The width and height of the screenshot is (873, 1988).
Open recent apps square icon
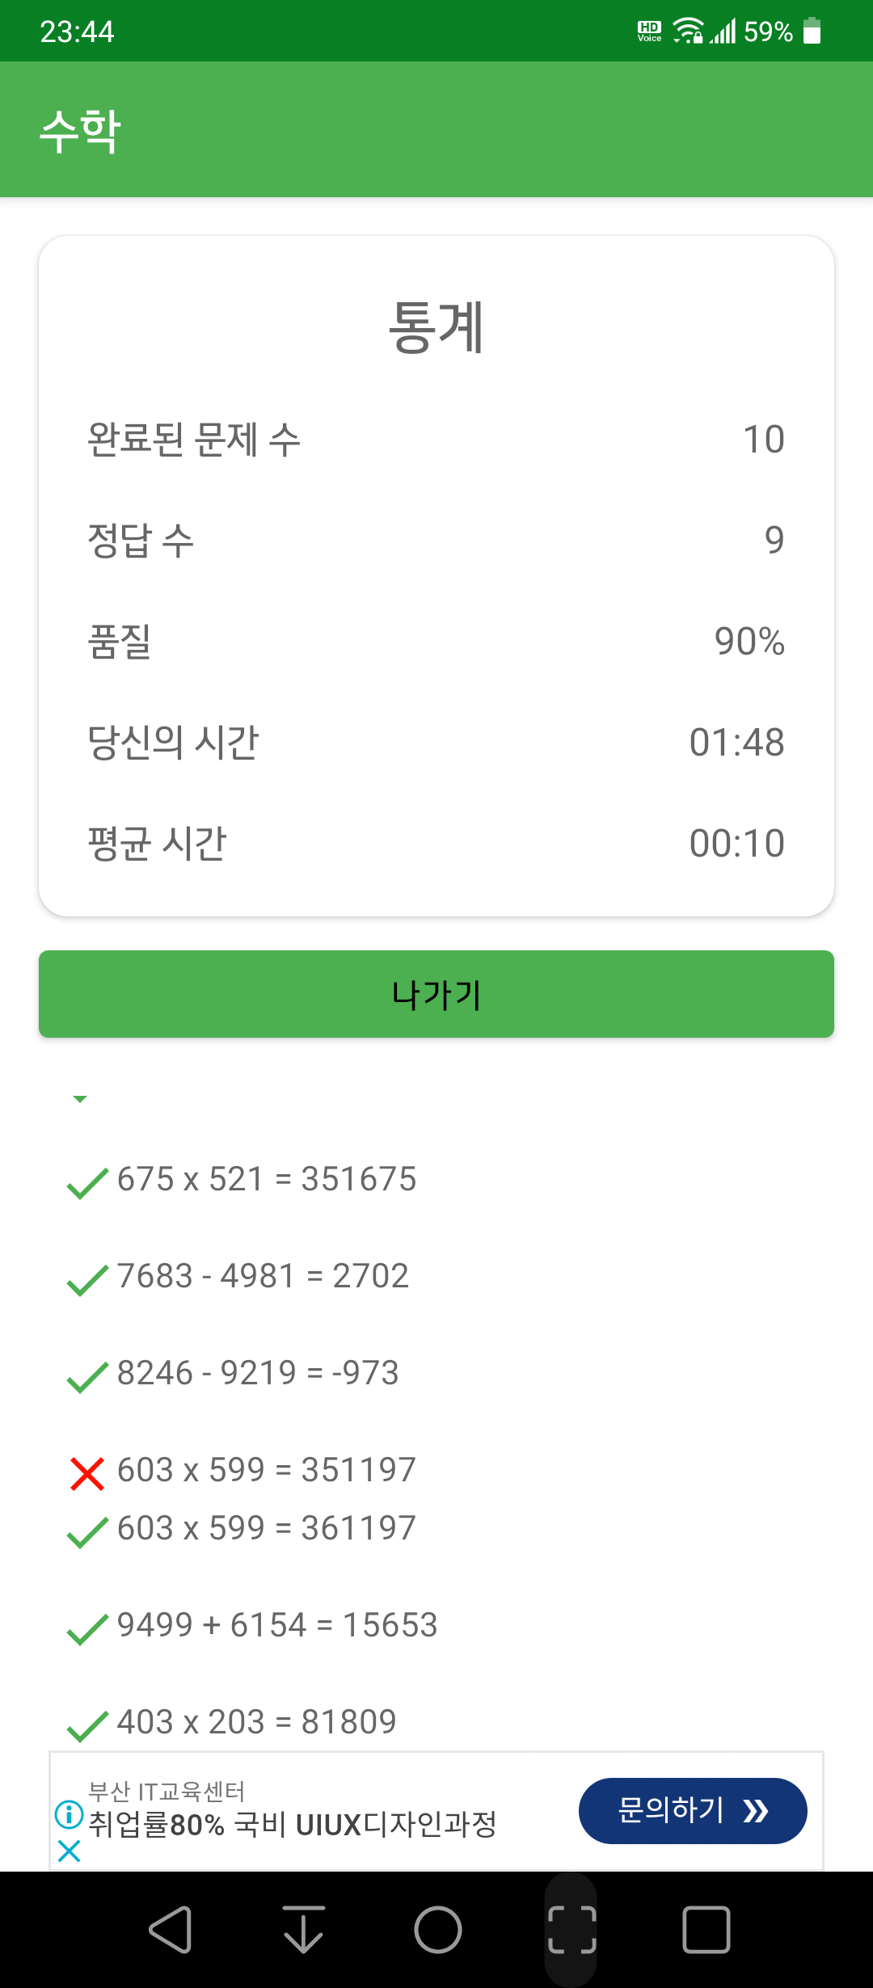point(706,1930)
